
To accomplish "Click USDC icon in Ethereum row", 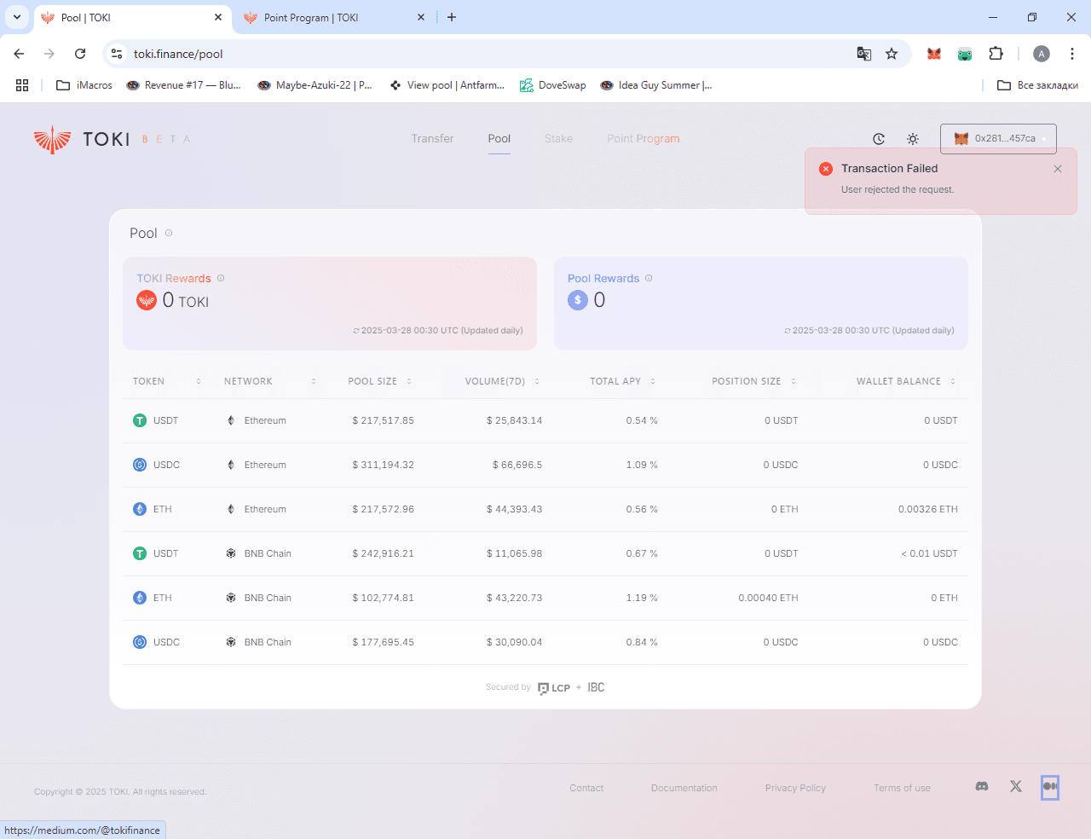I will tap(140, 465).
